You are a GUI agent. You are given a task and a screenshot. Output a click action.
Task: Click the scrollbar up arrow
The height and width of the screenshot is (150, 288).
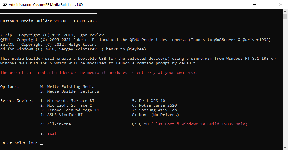click(285, 11)
